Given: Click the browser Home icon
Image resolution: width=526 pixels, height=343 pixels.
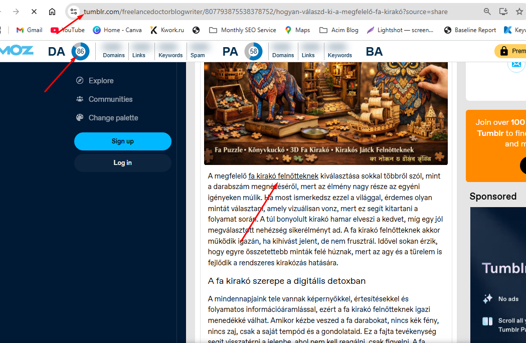Looking at the screenshot, I should [52, 12].
